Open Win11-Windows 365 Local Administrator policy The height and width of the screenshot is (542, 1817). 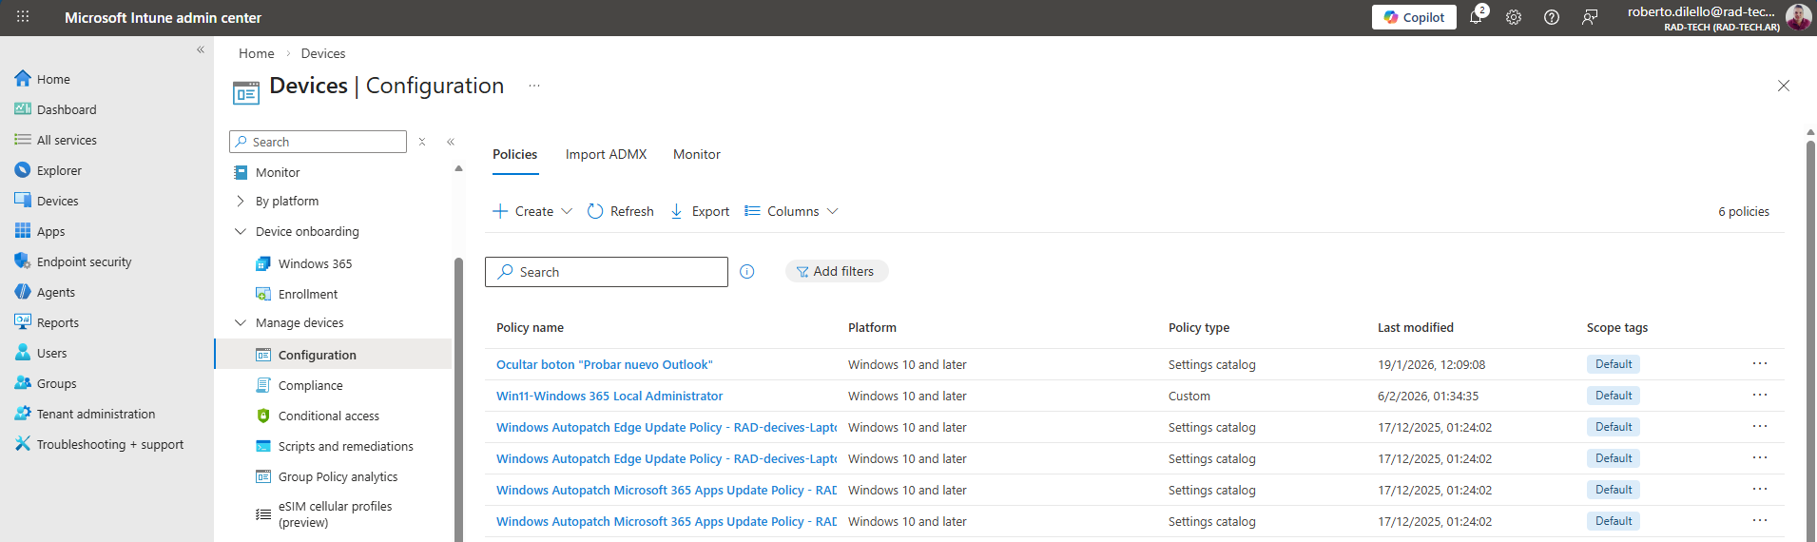pyautogui.click(x=609, y=396)
